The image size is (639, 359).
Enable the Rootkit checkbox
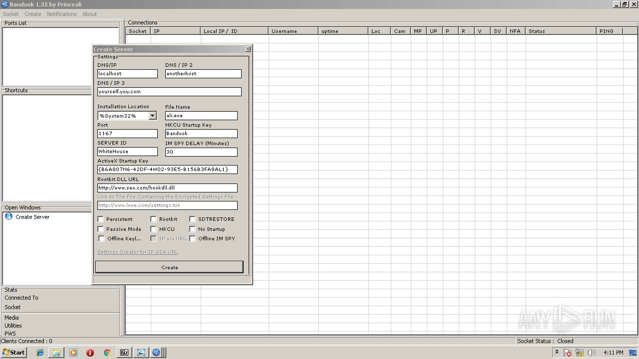(x=153, y=219)
